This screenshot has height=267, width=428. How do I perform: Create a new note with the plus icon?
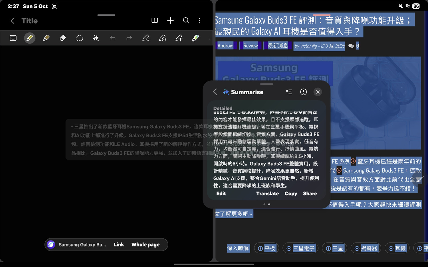click(170, 21)
